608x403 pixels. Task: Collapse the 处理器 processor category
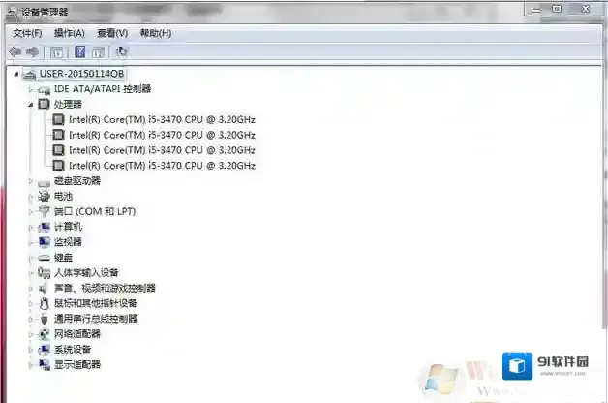point(31,104)
